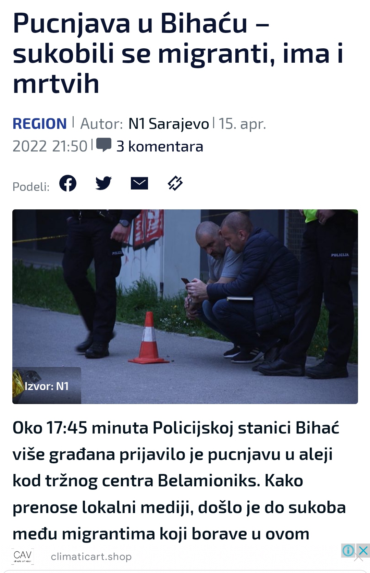Open the REGION category link
The width and height of the screenshot is (370, 573).
click(x=39, y=124)
